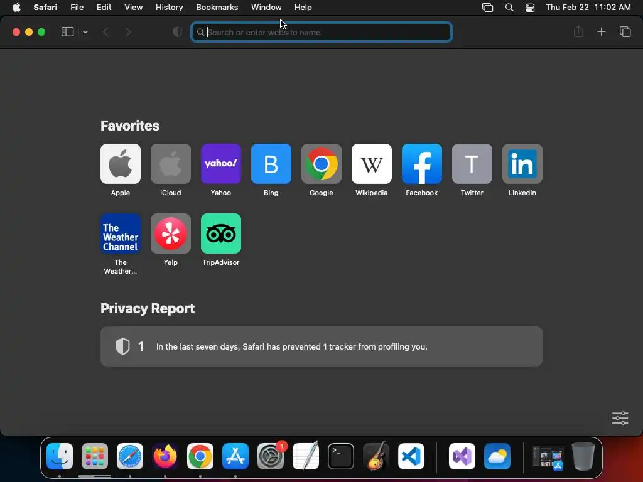Open the View menu
This screenshot has width=643, height=482.
point(133,8)
